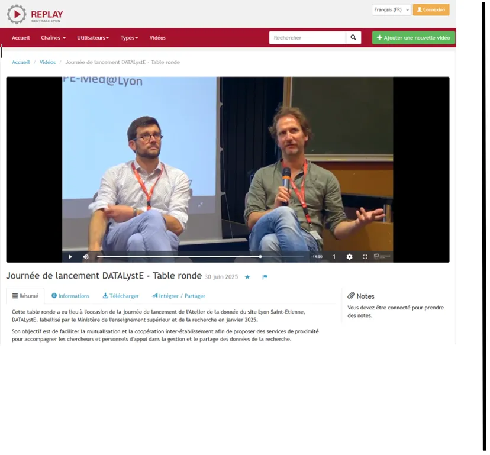Viewport: 490px width, 455px height.
Task: Click Ajouter une nouvelle vidéo button
Action: tap(414, 38)
